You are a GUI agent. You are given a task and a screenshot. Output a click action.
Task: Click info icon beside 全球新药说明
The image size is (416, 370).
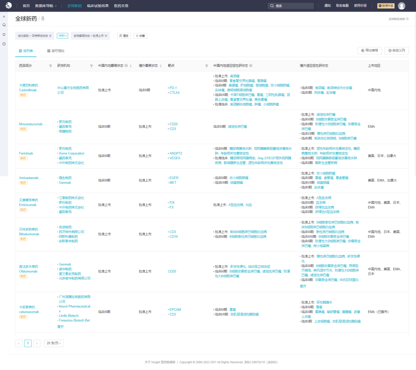pos(407,19)
